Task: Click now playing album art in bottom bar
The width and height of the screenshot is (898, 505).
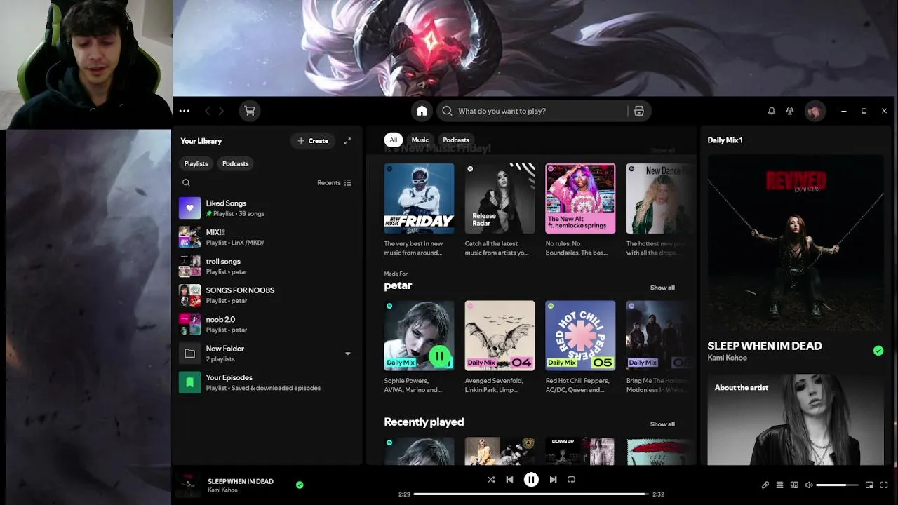Action: pyautogui.click(x=188, y=485)
